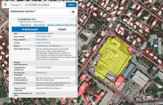Click into the coordinates search input field

click(43, 5)
